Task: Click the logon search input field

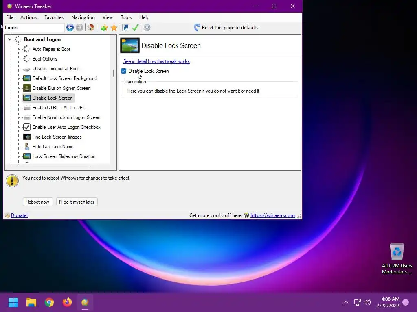Action: tap(34, 28)
